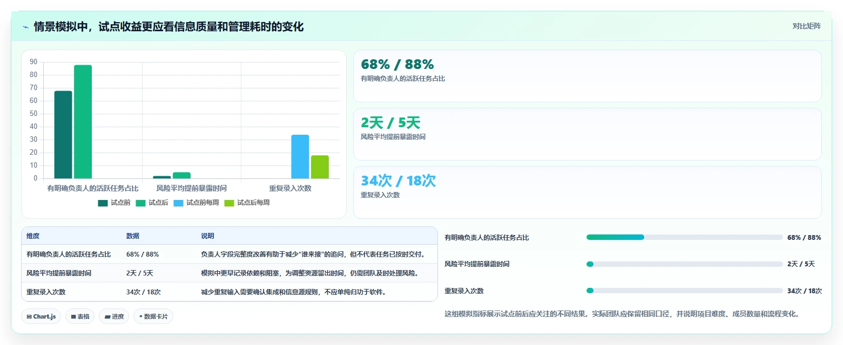Click table data cell 2天 / 5天
Image resolution: width=843 pixels, height=345 pixels.
pyautogui.click(x=140, y=273)
